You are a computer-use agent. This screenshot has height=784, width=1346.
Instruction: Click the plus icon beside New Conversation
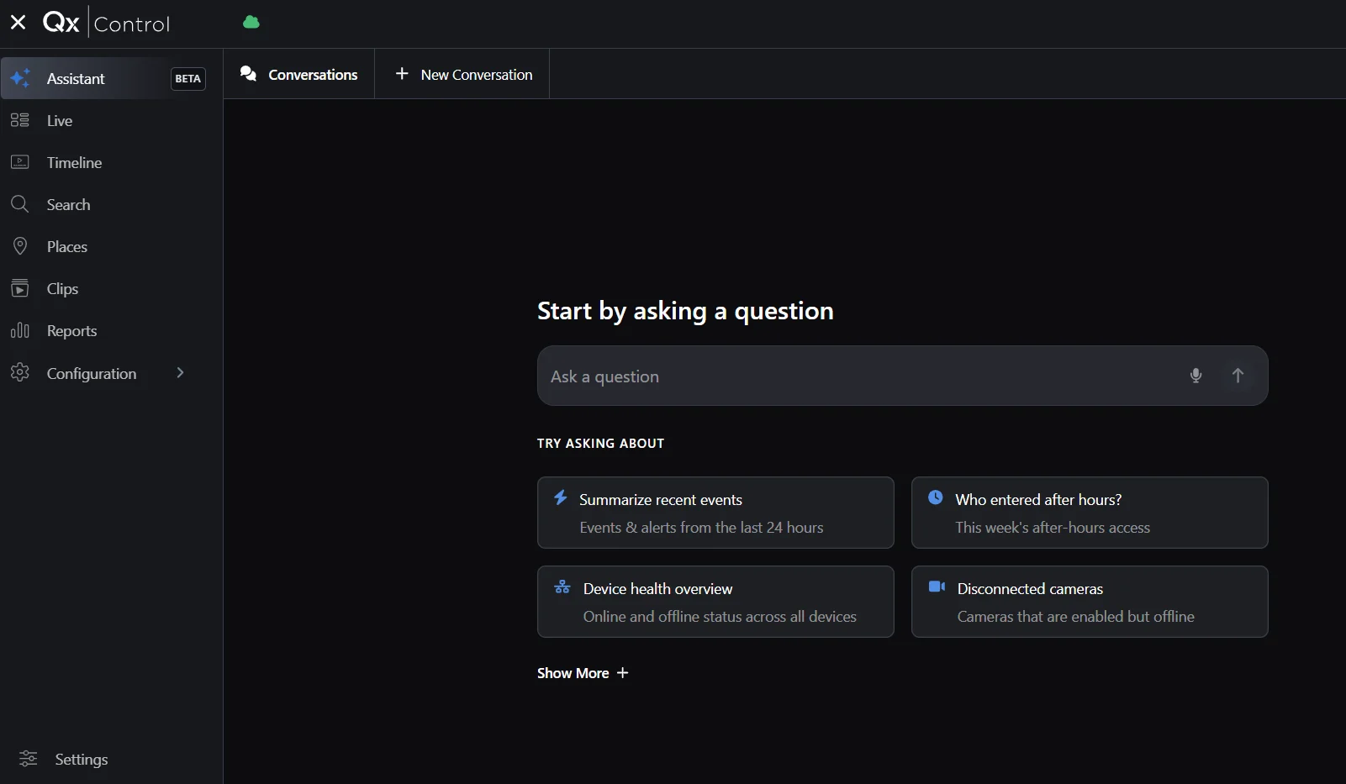(402, 74)
